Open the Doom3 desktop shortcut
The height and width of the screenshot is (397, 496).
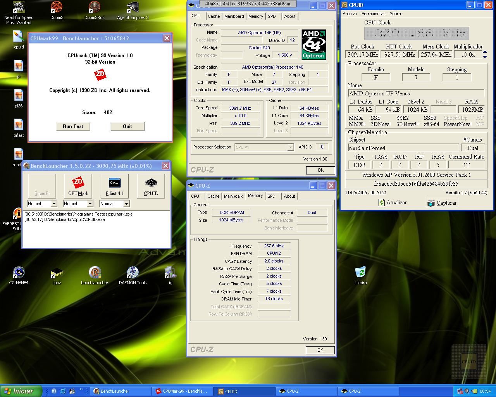pyautogui.click(x=57, y=10)
